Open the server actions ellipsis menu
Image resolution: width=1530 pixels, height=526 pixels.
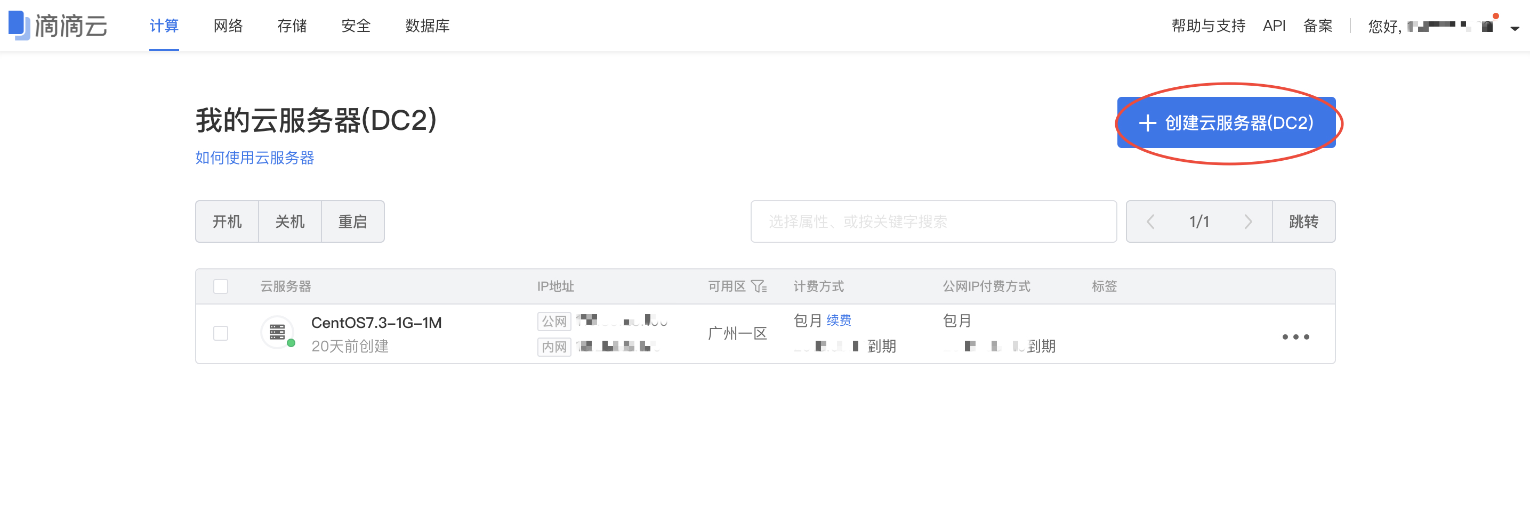click(x=1296, y=336)
